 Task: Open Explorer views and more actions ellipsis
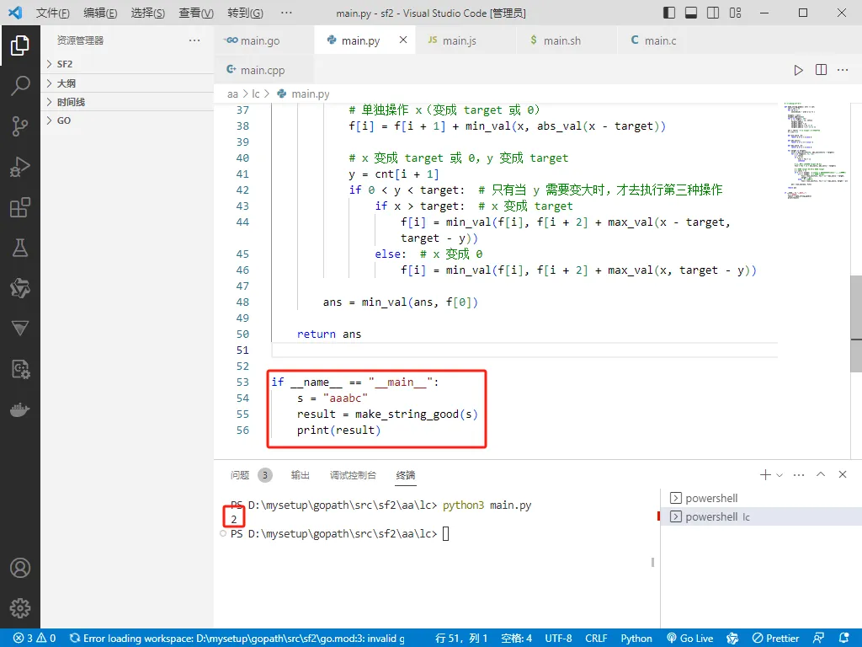[194, 40]
